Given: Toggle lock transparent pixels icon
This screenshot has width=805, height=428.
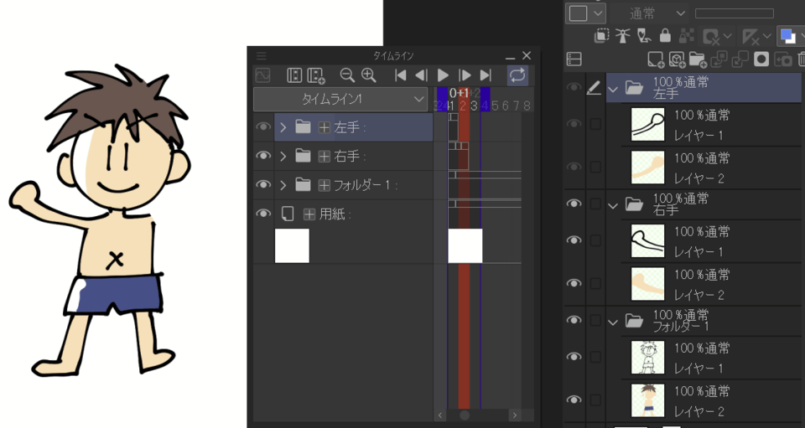Looking at the screenshot, I should 687,35.
